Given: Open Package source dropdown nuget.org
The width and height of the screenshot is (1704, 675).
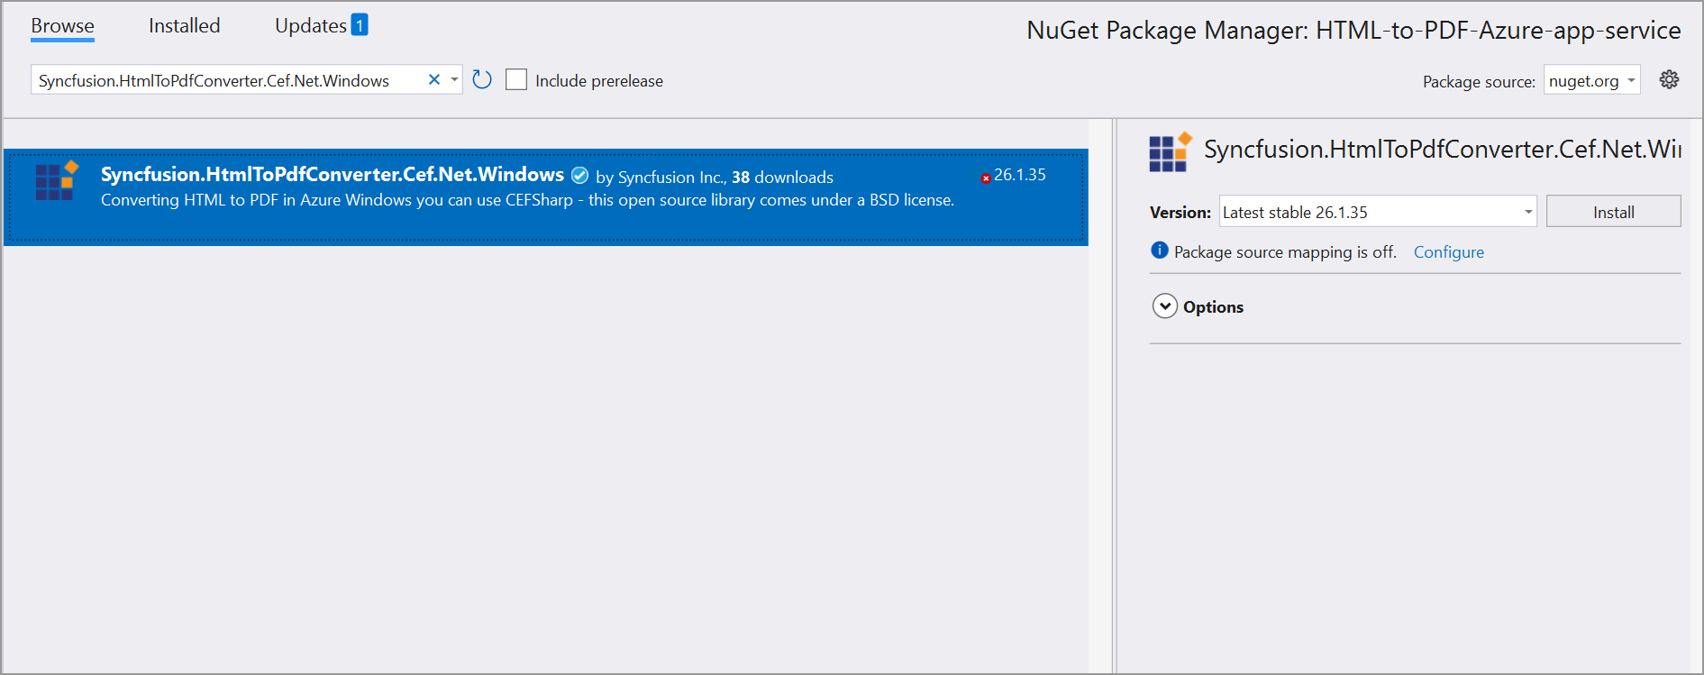Looking at the screenshot, I should click(x=1591, y=80).
